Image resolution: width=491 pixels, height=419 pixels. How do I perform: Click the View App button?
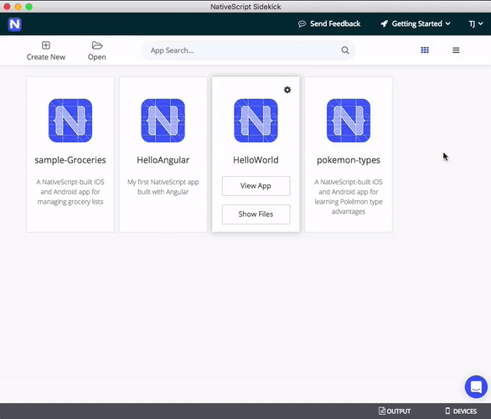tap(256, 186)
